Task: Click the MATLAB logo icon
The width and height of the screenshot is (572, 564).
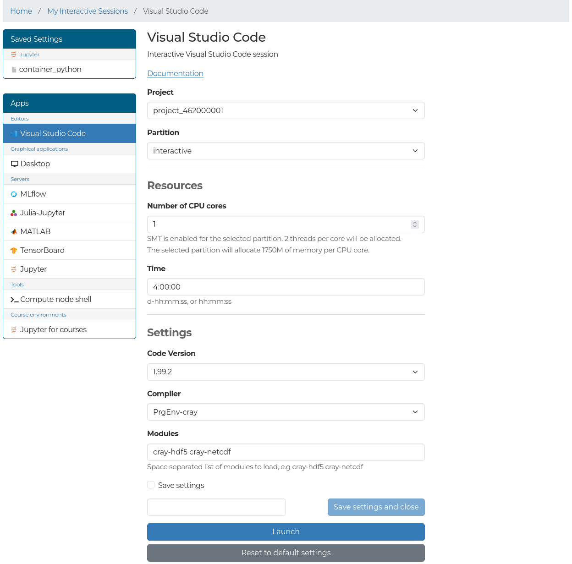Action: pyautogui.click(x=14, y=232)
